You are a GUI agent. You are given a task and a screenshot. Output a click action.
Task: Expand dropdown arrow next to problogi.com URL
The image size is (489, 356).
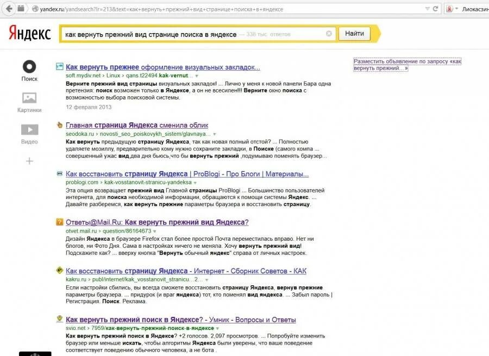(195, 183)
